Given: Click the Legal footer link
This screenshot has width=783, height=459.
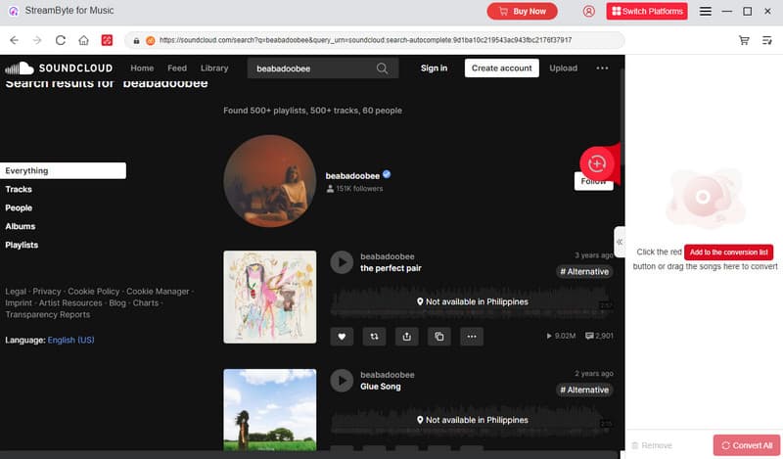Looking at the screenshot, I should pos(16,292).
